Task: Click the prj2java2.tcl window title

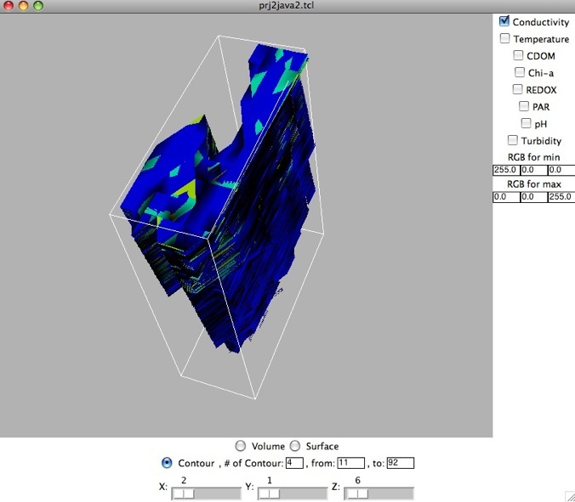Action: pyautogui.click(x=287, y=5)
